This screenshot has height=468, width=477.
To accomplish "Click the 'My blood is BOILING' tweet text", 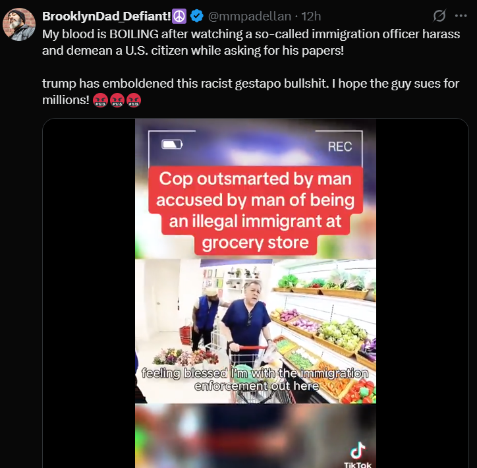I will [x=251, y=42].
